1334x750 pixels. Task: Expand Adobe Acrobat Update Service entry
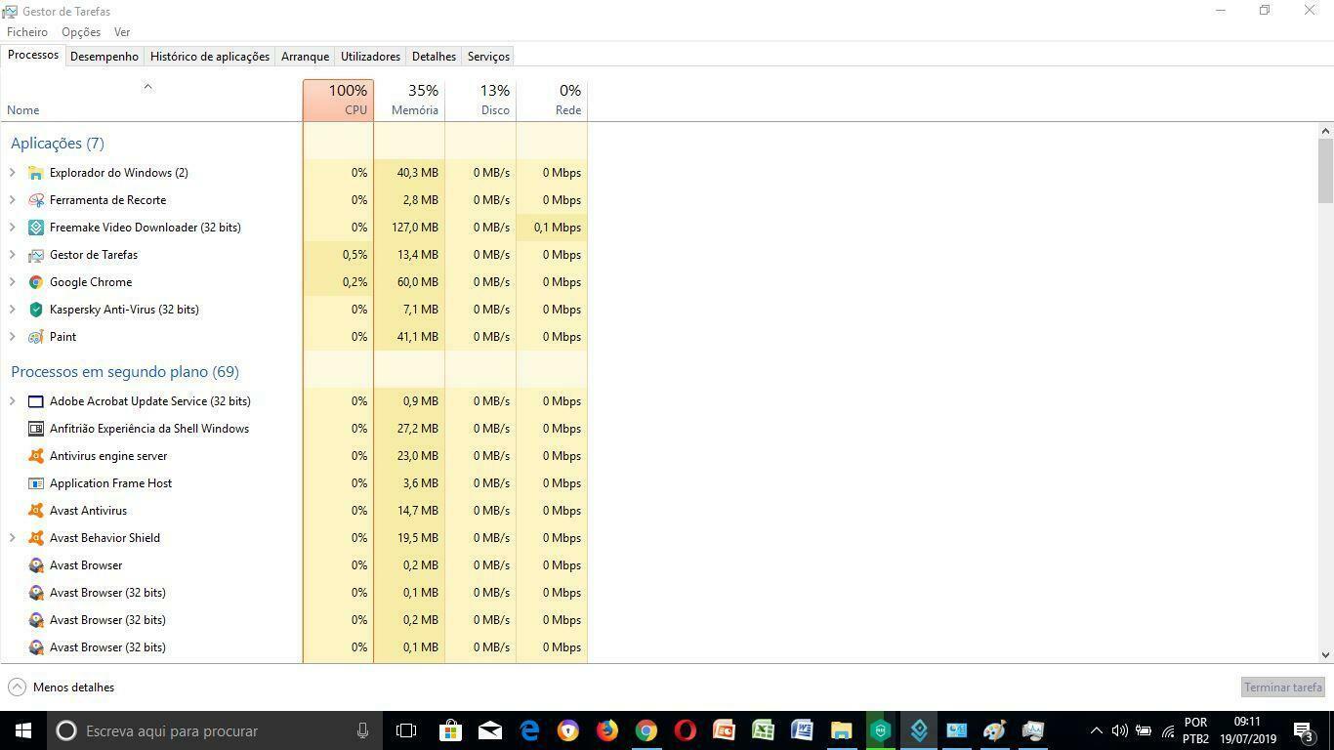[13, 401]
